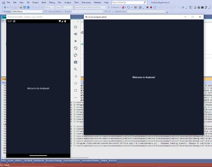Restart debugging with circular arrow icon
This screenshot has width=212, height=167.
coord(155,7)
